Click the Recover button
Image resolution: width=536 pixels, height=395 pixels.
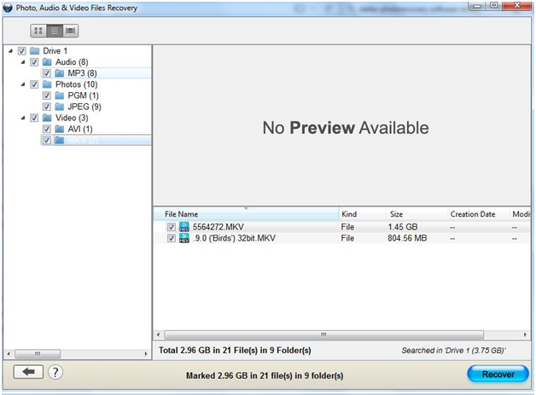498,375
